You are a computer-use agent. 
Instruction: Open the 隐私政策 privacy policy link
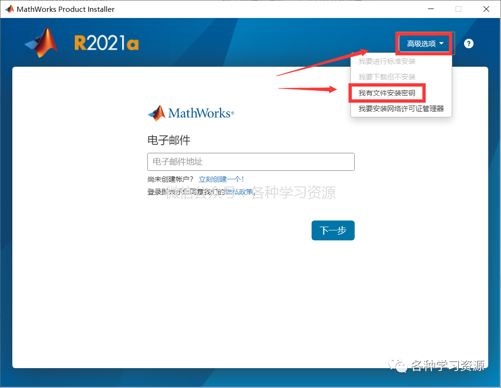coord(239,192)
